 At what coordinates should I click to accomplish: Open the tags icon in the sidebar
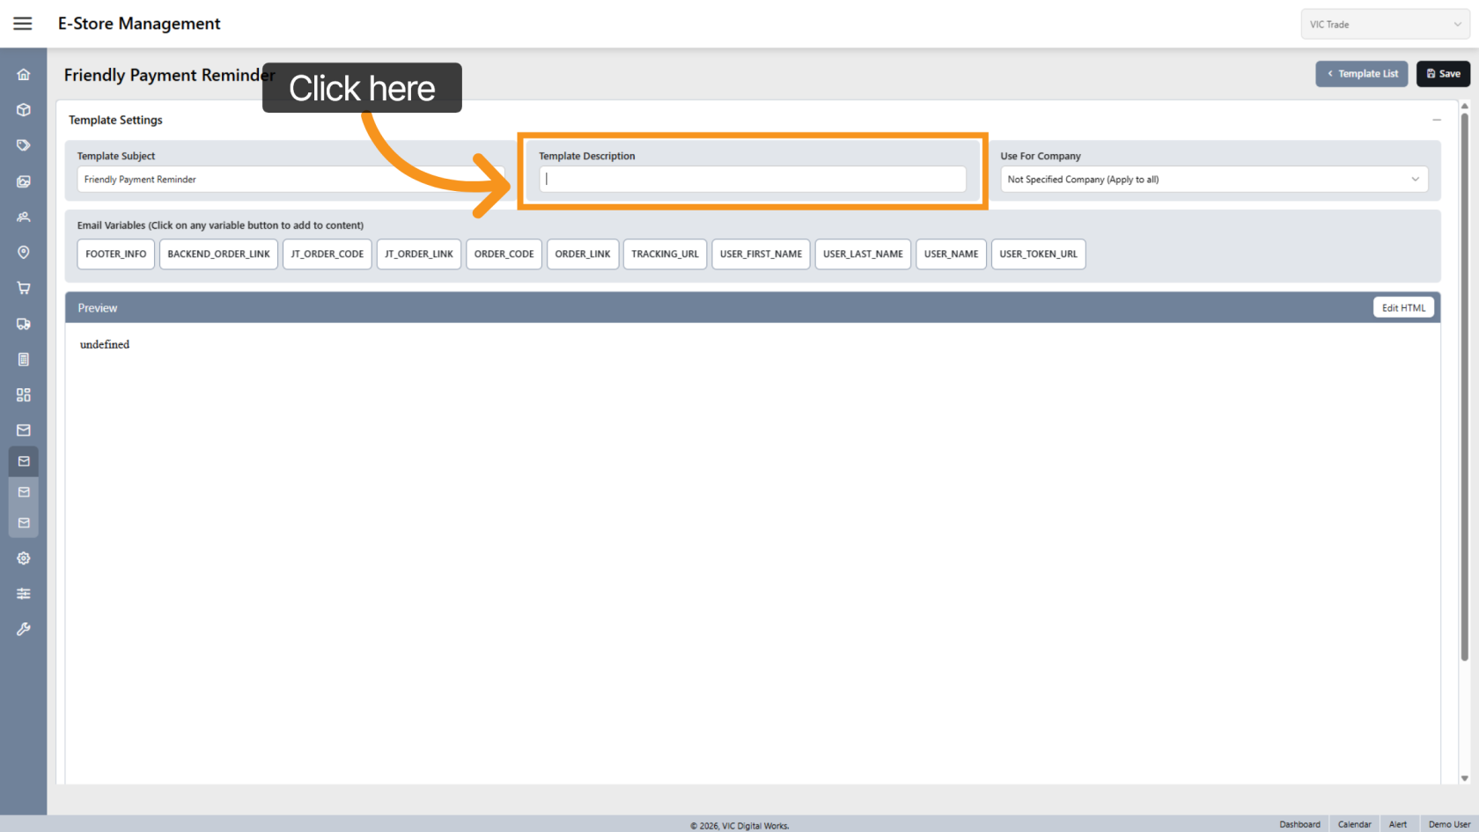[x=23, y=144]
